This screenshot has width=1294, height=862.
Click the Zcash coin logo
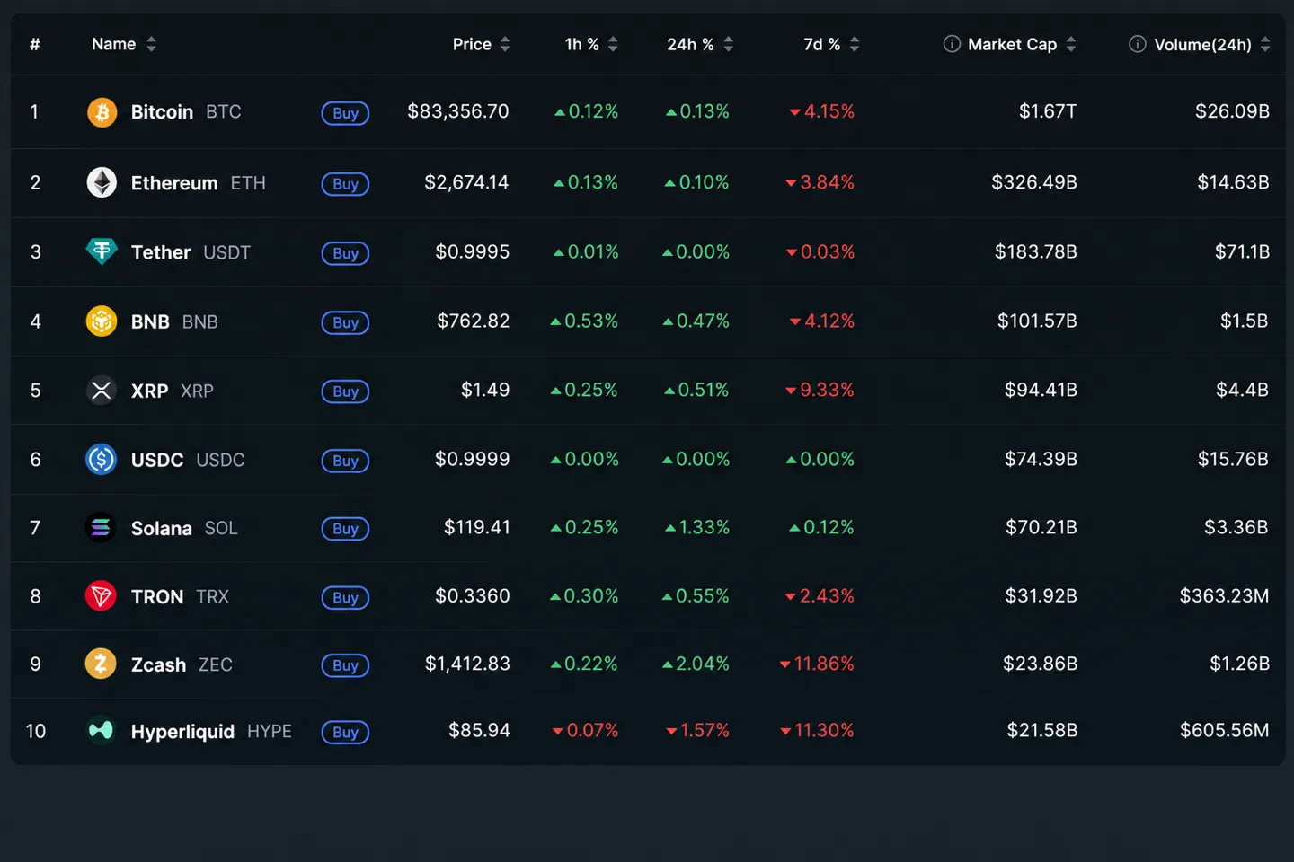(101, 664)
